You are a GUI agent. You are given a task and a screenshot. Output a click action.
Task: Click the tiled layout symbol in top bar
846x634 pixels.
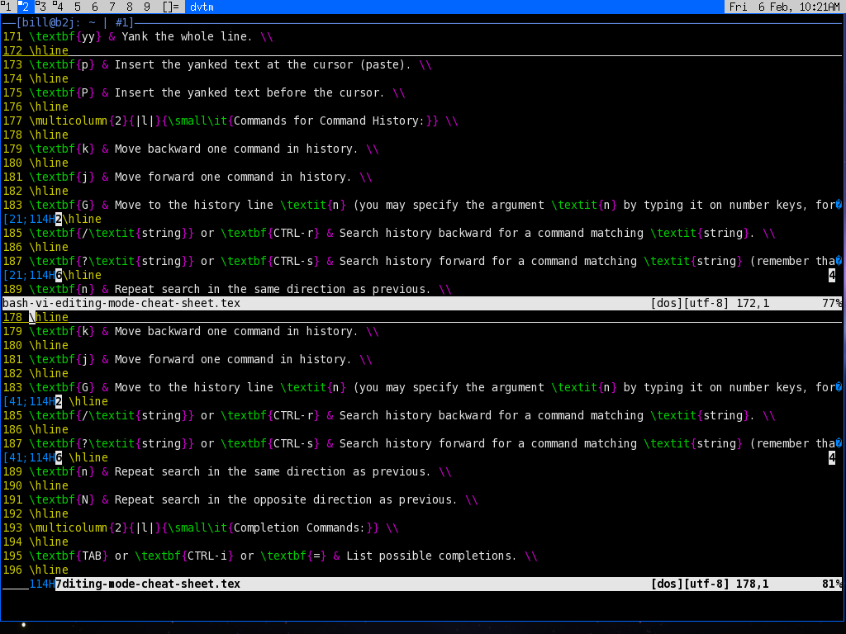170,7
